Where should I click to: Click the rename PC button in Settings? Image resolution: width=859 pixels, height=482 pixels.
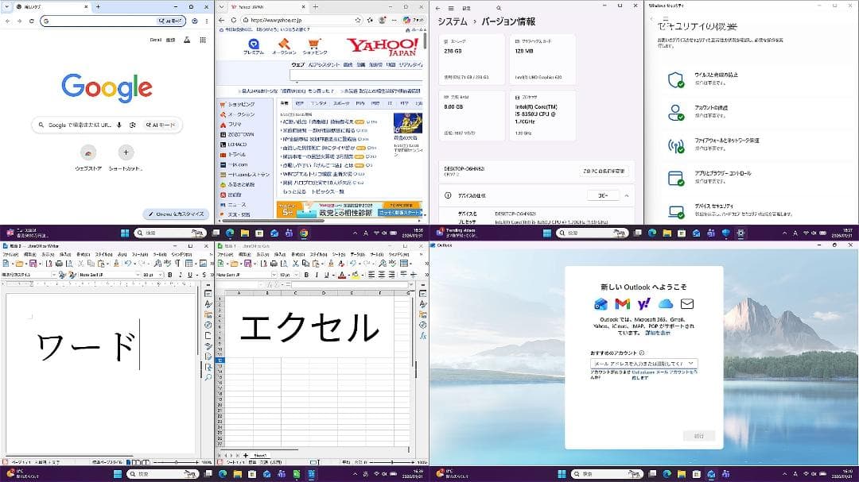603,171
